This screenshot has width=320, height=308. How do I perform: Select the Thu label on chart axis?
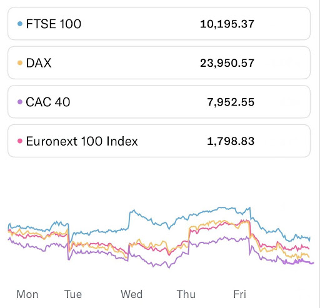click(x=186, y=294)
